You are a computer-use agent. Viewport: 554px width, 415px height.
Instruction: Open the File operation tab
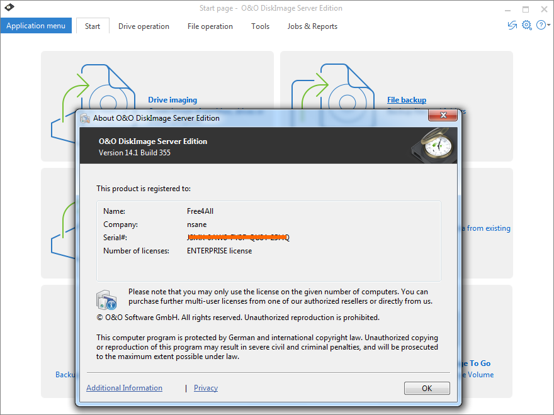[210, 26]
